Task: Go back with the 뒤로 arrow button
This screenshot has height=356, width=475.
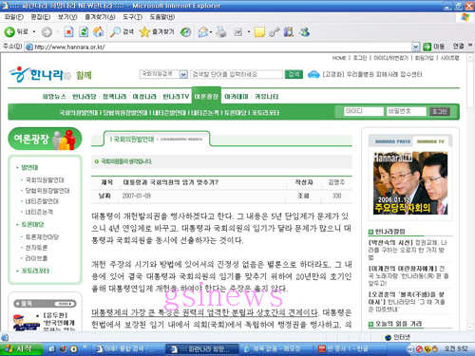Action: click(x=16, y=31)
